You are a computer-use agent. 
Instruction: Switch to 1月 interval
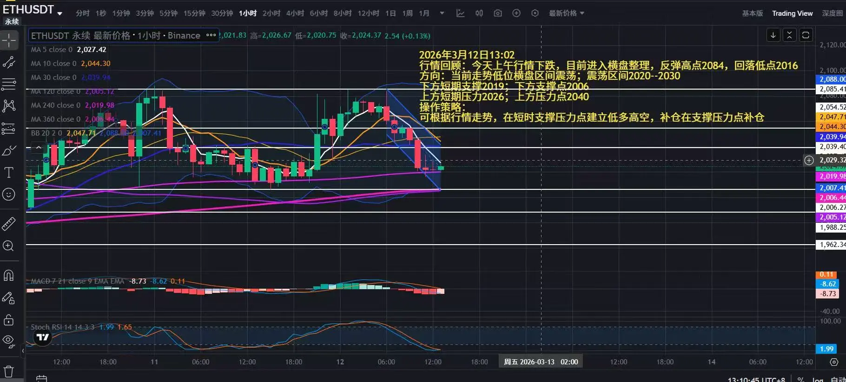click(x=424, y=13)
